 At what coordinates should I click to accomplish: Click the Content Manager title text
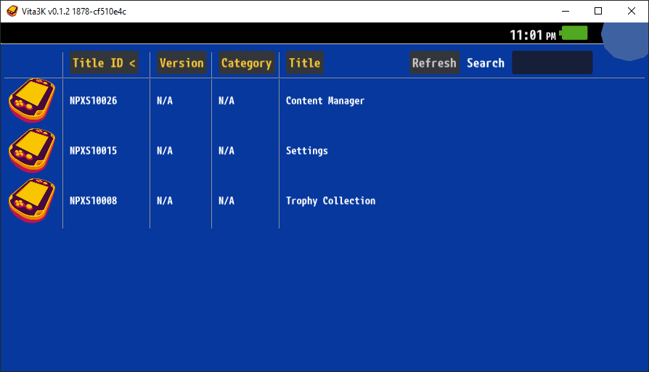click(x=325, y=101)
